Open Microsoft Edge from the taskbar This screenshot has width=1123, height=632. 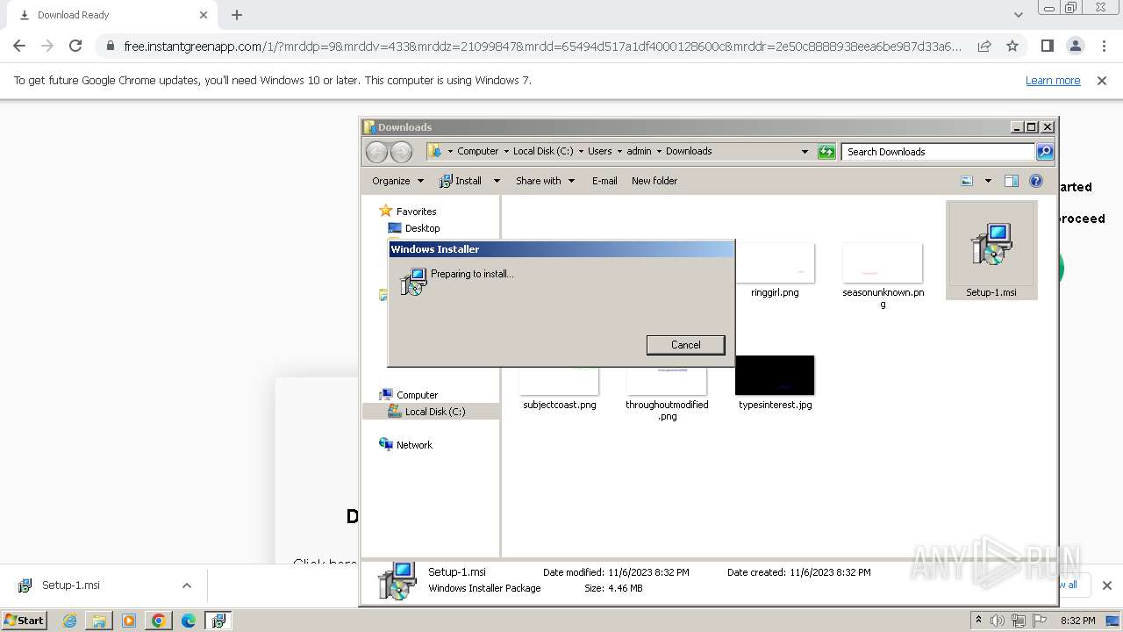tap(188, 621)
